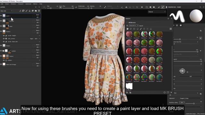This screenshot has height=115, width=205.
Task: Create a new folder in Layers panel
Action: pyautogui.click(x=36, y=11)
